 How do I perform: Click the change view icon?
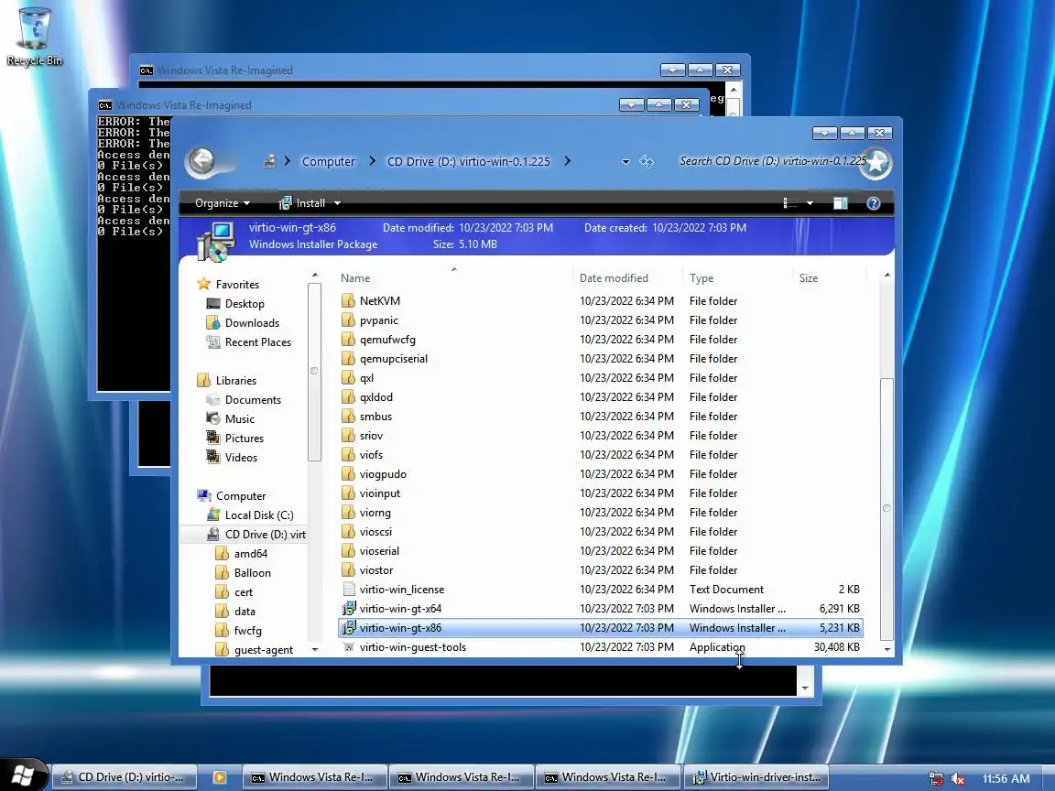790,203
